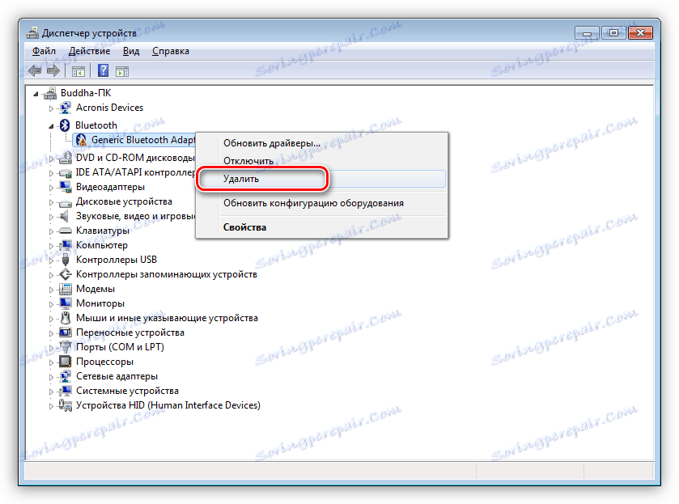Choose Удалить in context menu
Image resolution: width=679 pixels, height=504 pixels.
click(x=321, y=179)
